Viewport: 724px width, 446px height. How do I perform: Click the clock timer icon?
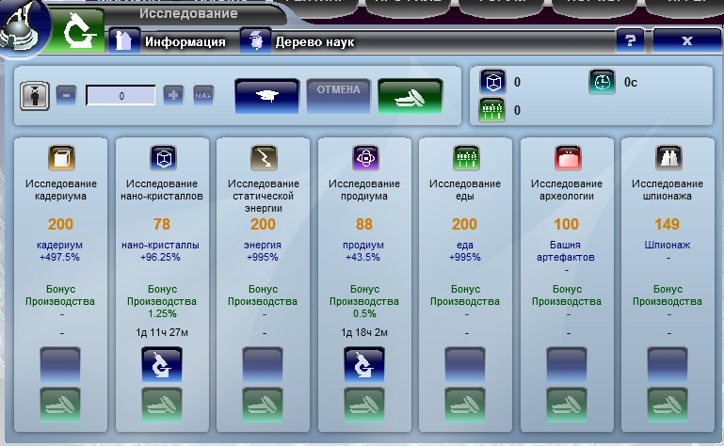pos(602,82)
